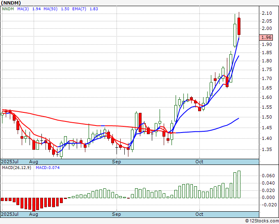Click the 1.35 price axis label
The image size is (279, 224).
click(x=267, y=149)
